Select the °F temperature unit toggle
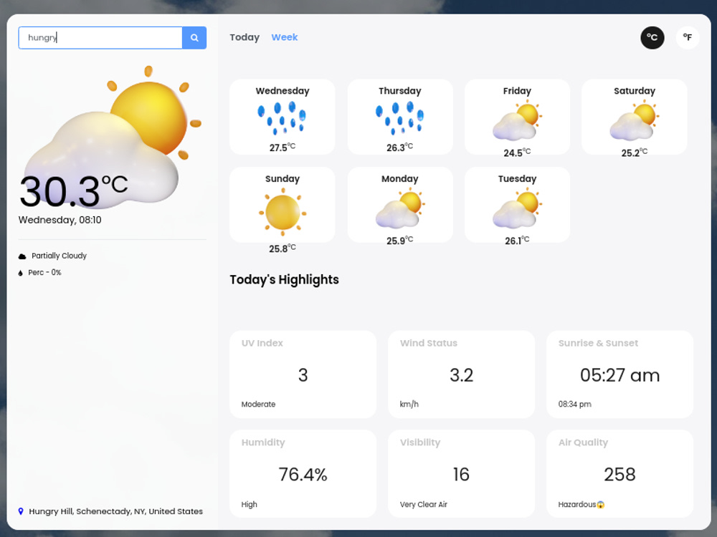The height and width of the screenshot is (537, 717). [688, 37]
